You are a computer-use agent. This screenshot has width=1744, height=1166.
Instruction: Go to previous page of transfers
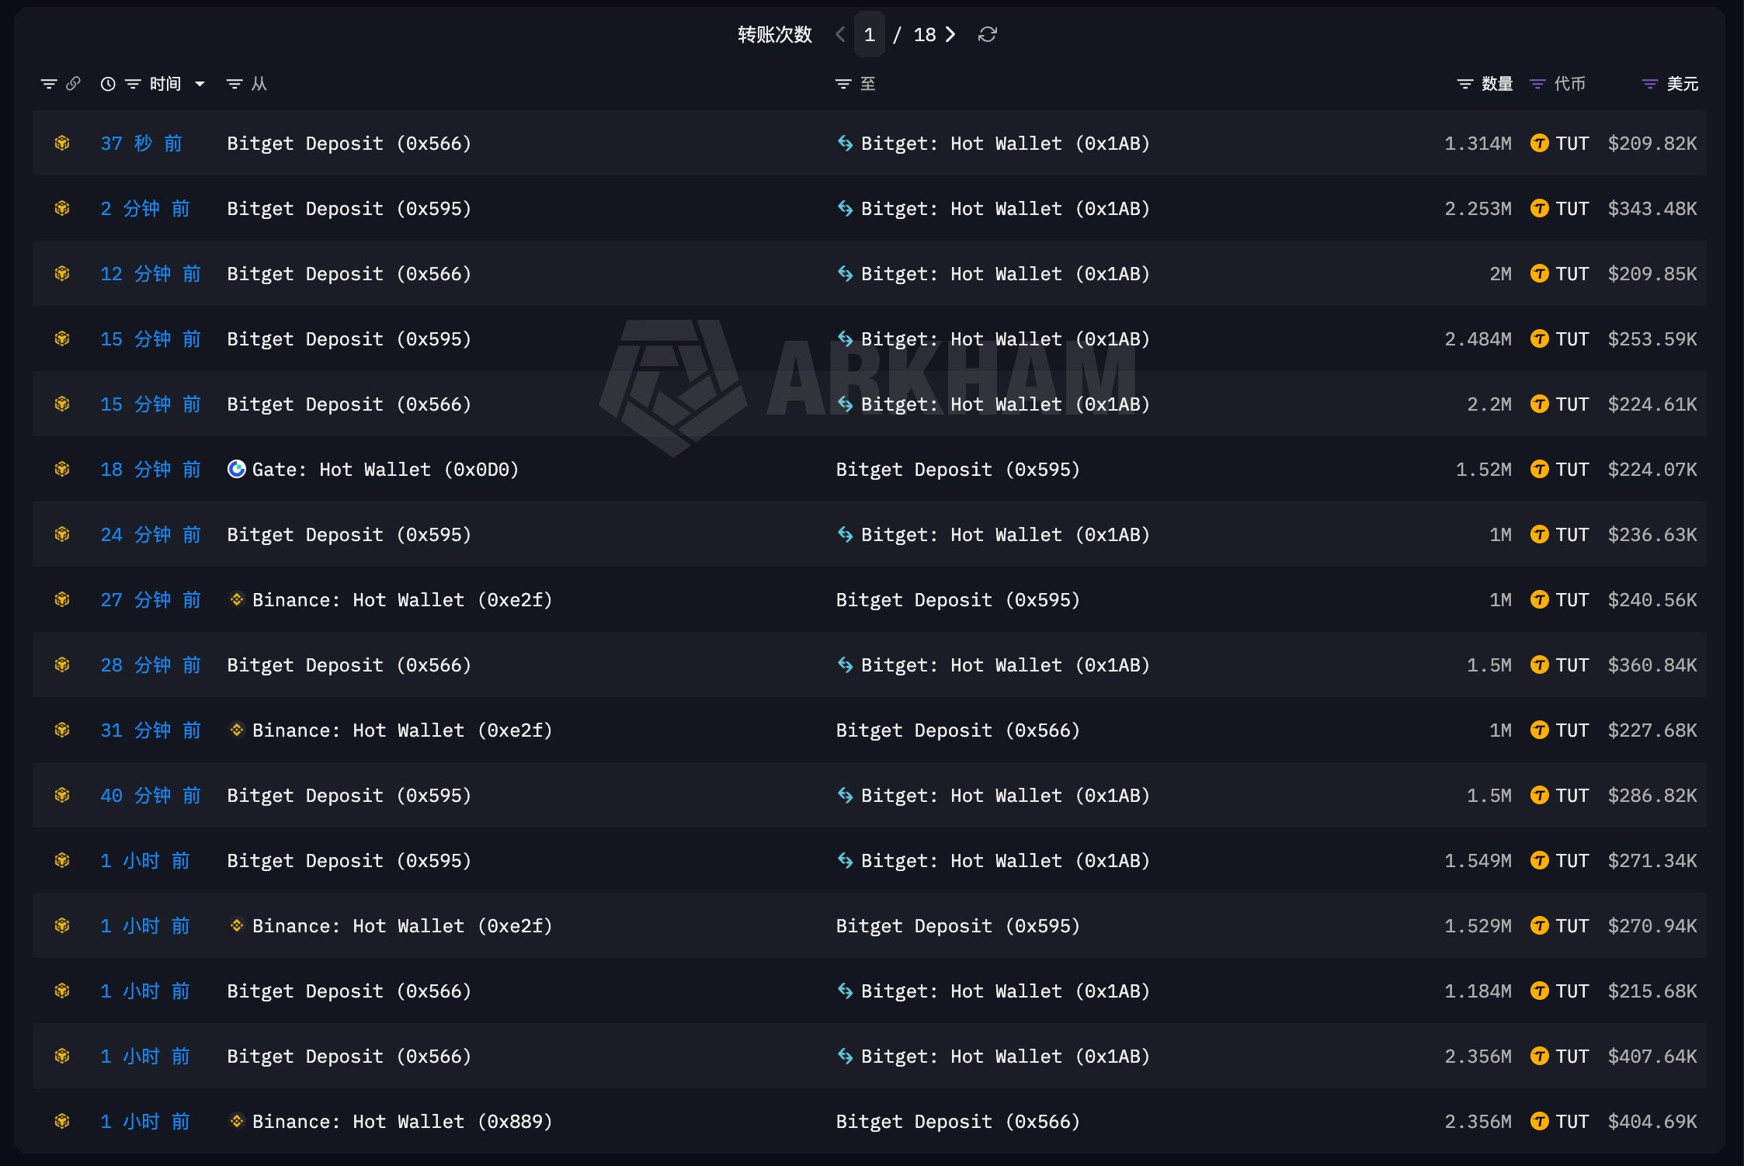pyautogui.click(x=840, y=35)
